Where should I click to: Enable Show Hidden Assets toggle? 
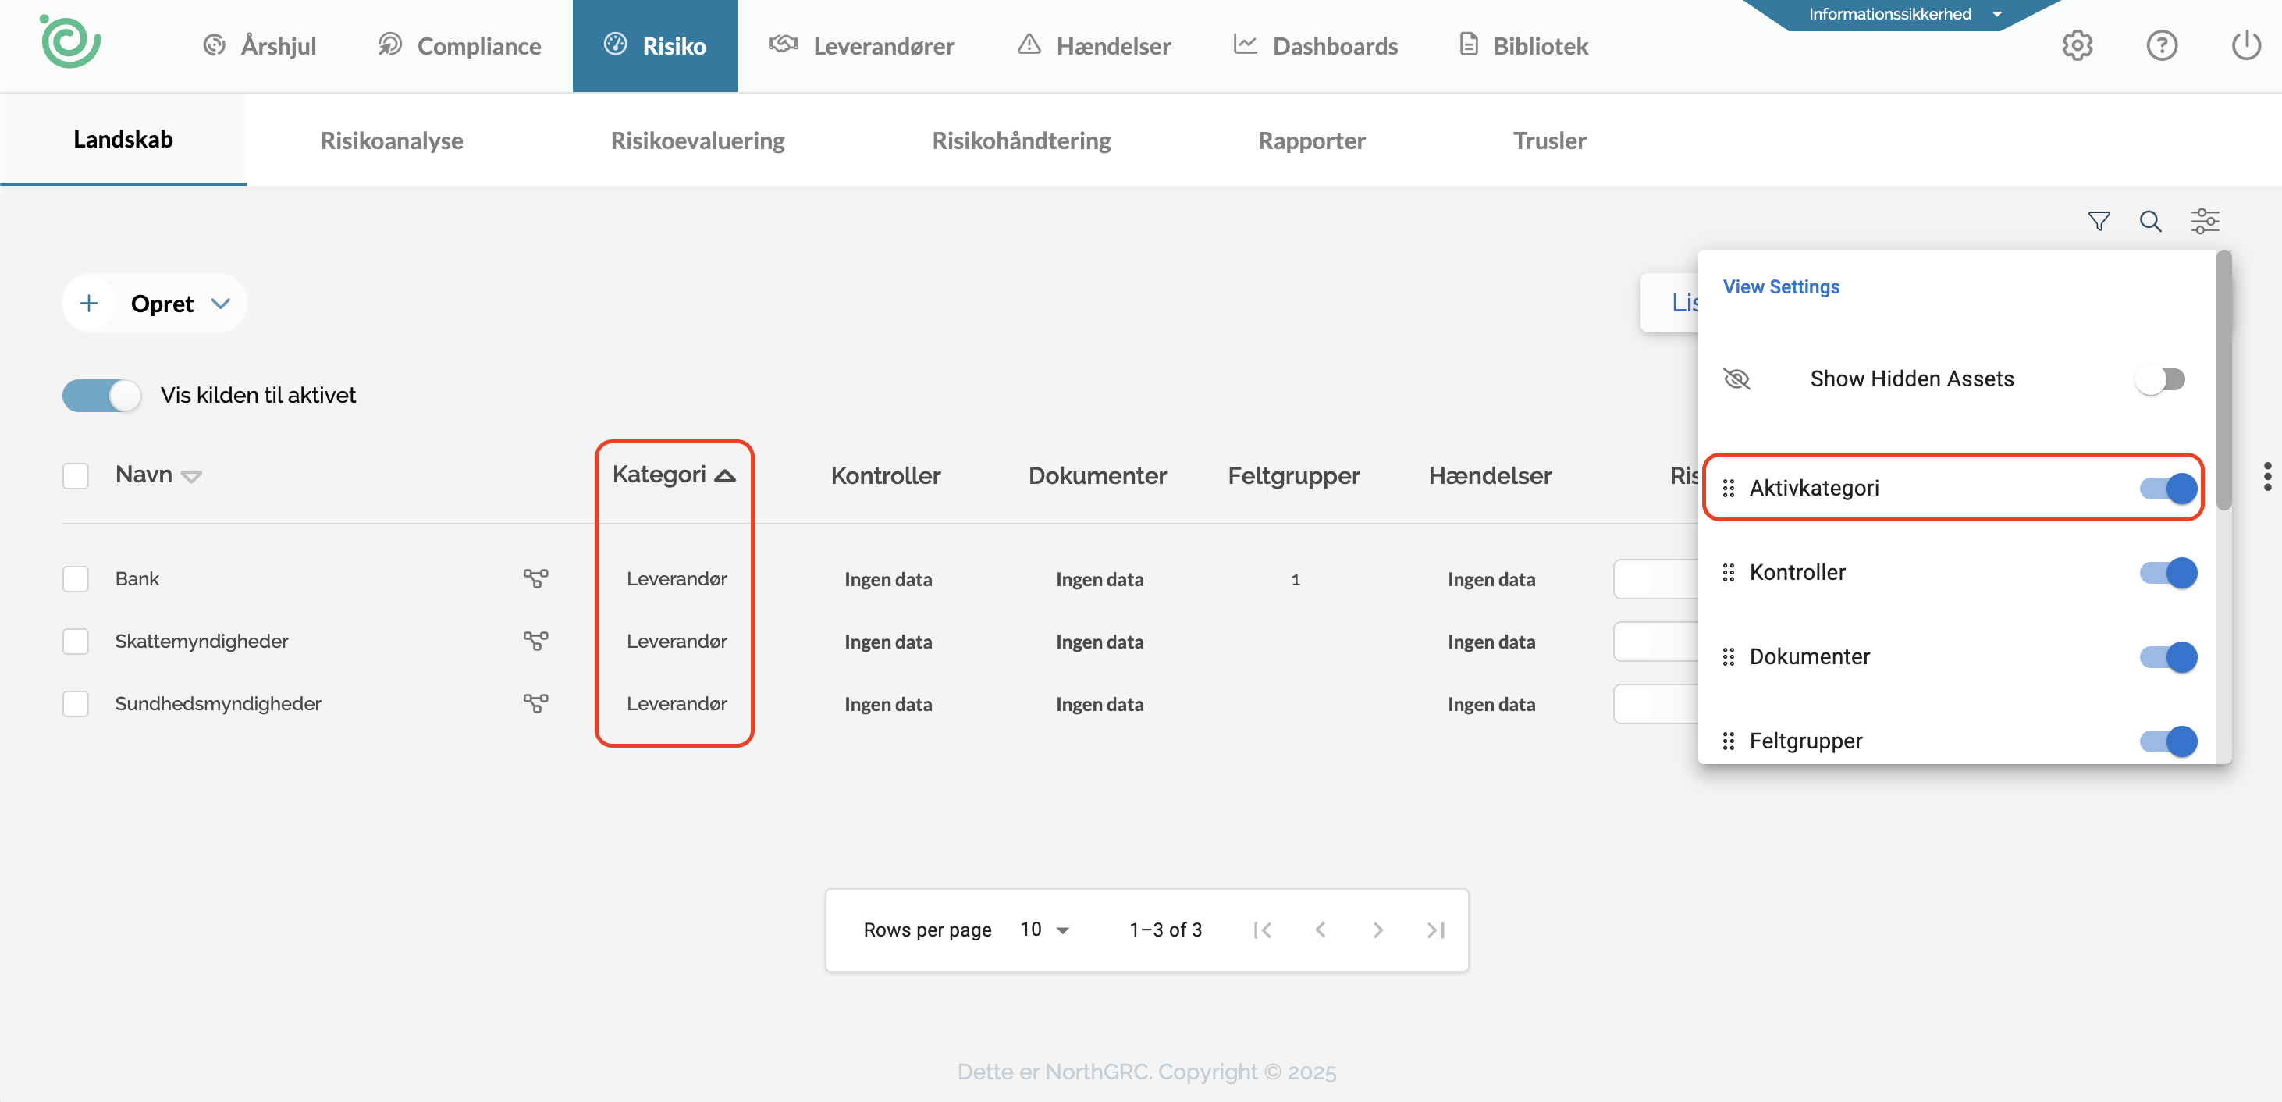pos(2159,379)
